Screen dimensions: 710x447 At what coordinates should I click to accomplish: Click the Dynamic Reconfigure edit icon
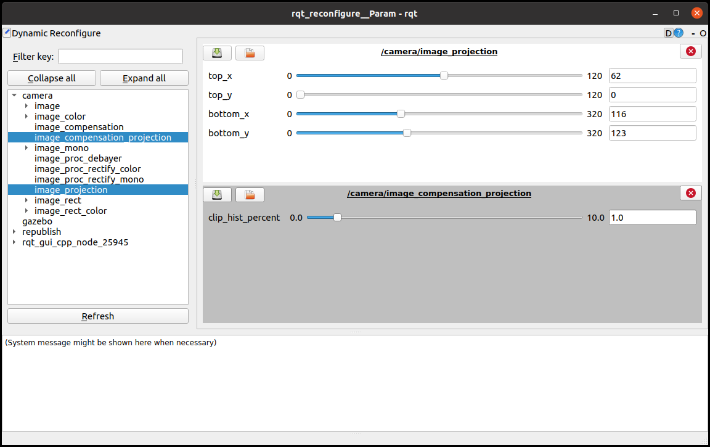click(x=7, y=33)
